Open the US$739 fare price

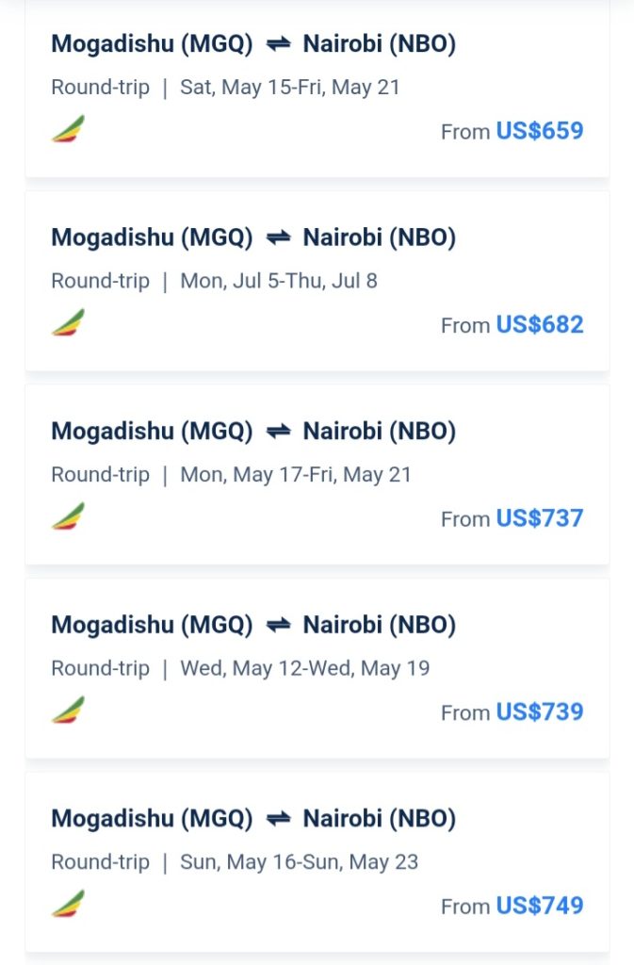tap(539, 711)
